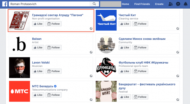Like the Baisan page
This screenshot has height=104, width=190.
click(38, 47)
